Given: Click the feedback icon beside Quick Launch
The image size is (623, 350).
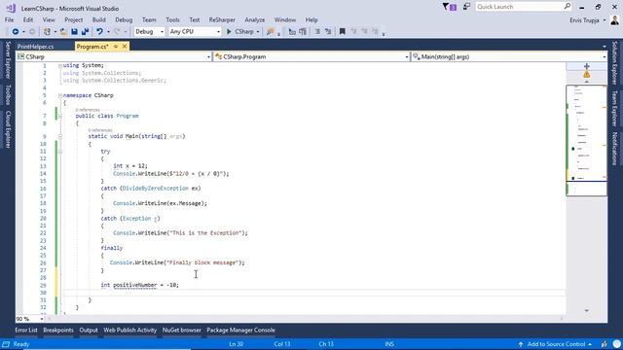Looking at the screenshot, I should pyautogui.click(x=466, y=7).
